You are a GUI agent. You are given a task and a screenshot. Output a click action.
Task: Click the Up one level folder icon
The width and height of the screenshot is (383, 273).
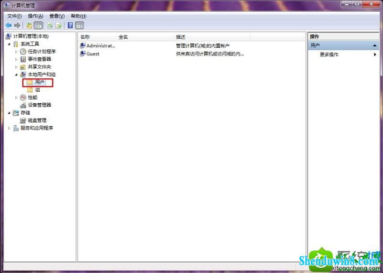coord(29,25)
